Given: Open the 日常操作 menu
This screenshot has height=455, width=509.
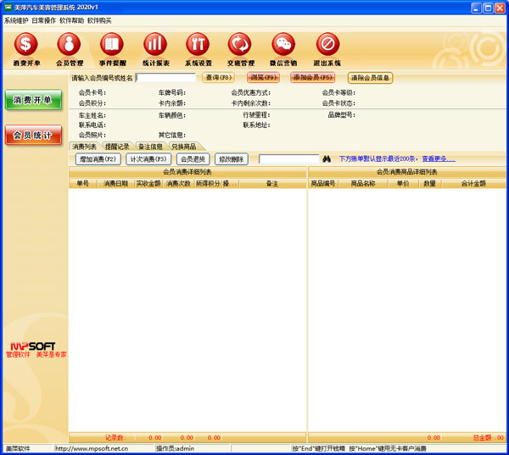Looking at the screenshot, I should (x=44, y=19).
